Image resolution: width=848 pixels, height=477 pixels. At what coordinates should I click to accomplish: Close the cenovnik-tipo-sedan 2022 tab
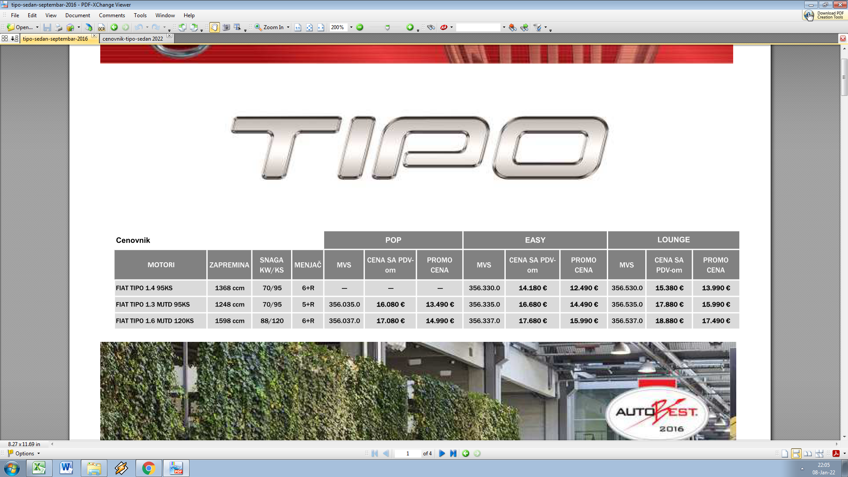pyautogui.click(x=169, y=36)
